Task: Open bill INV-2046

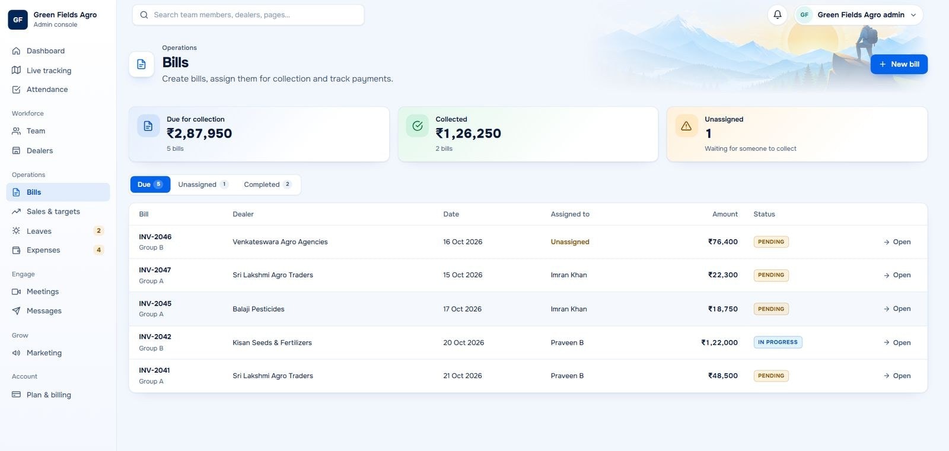Action: [897, 242]
